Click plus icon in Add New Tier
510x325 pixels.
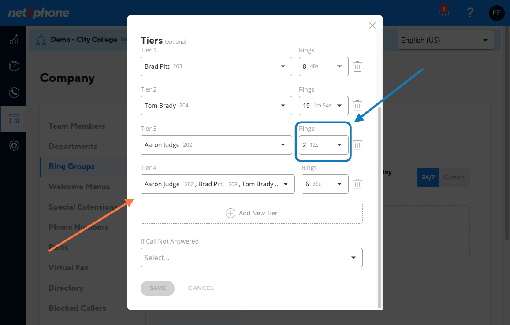tap(230, 213)
